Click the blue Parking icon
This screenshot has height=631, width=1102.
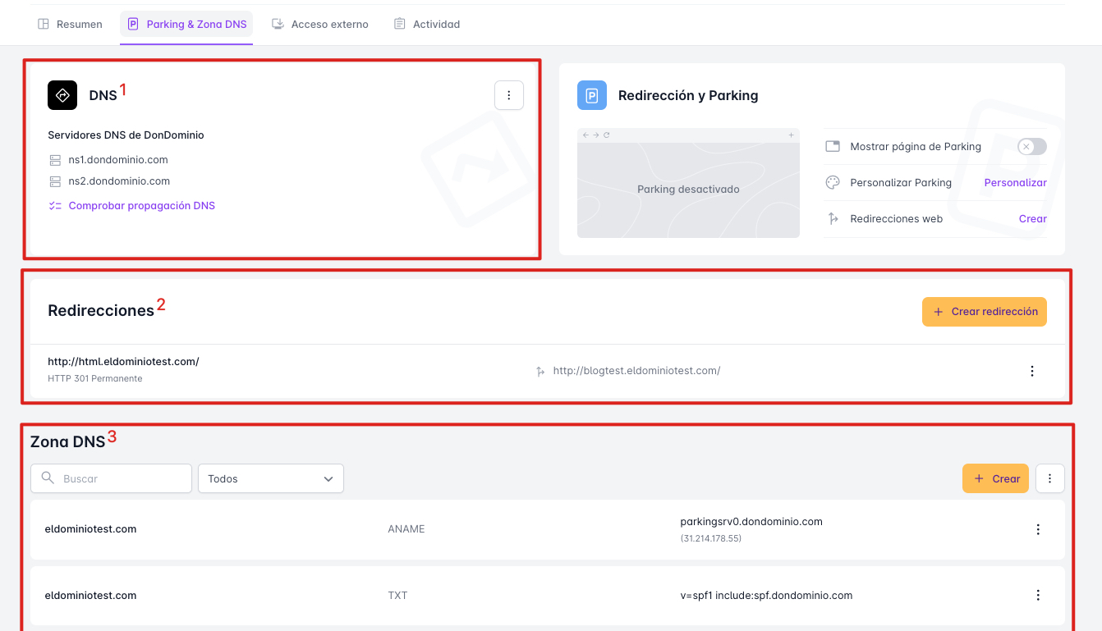591,95
